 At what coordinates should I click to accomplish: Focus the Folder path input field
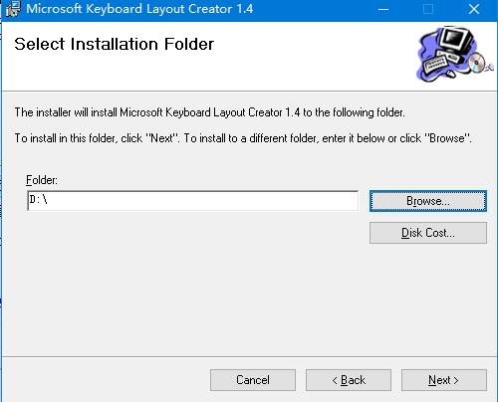[192, 200]
